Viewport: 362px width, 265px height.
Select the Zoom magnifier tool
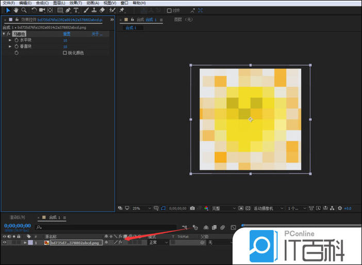24,10
